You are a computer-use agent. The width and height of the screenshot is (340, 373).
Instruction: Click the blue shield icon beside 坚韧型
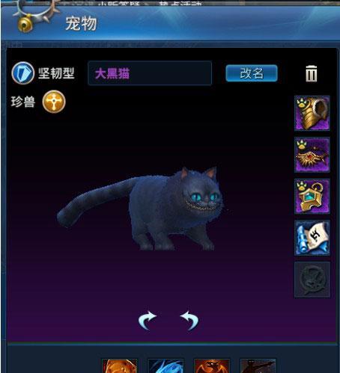pos(22,73)
